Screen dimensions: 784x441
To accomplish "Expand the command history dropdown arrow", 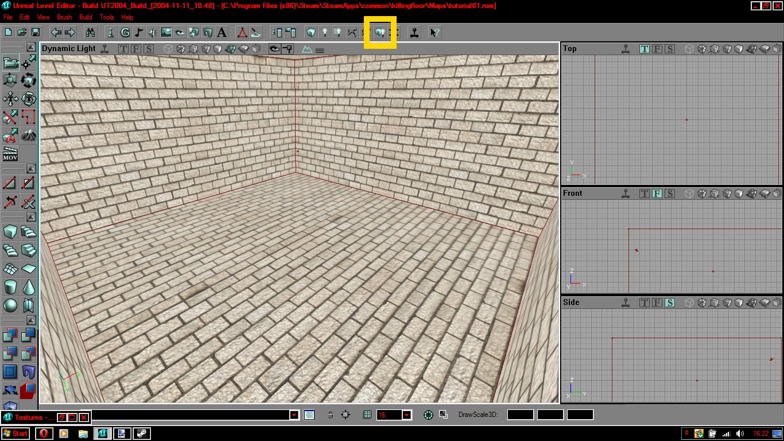I will [x=294, y=415].
